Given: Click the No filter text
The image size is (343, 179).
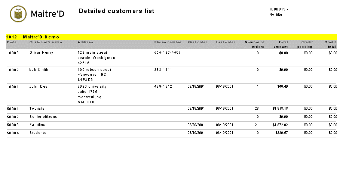Looking at the screenshot, I should [277, 15].
